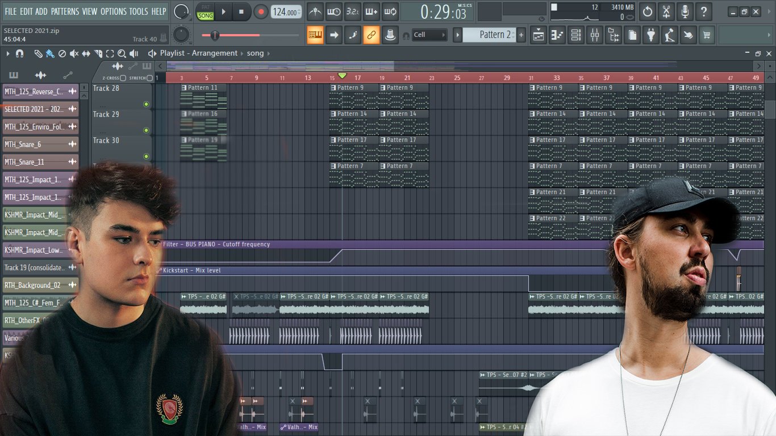
Task: Click the Record button
Action: click(x=261, y=11)
